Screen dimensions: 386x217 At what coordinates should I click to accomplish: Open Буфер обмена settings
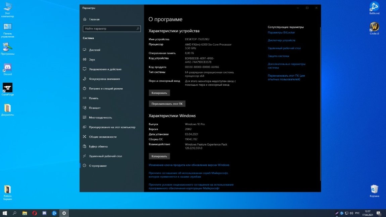98,146
